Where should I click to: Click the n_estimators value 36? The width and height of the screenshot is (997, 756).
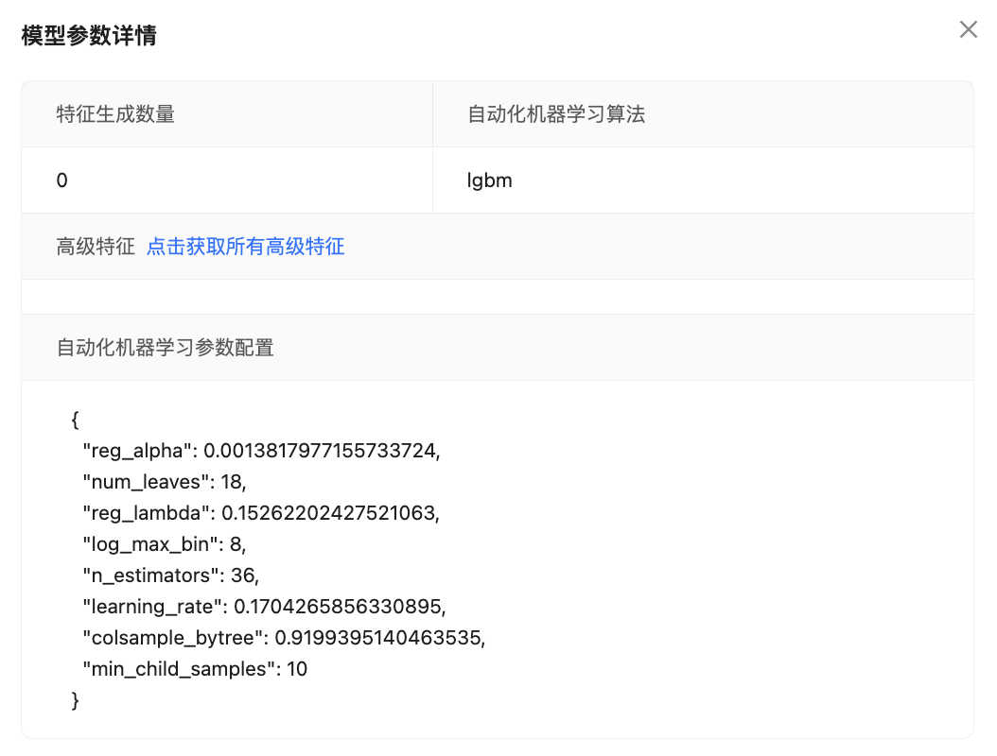(242, 576)
